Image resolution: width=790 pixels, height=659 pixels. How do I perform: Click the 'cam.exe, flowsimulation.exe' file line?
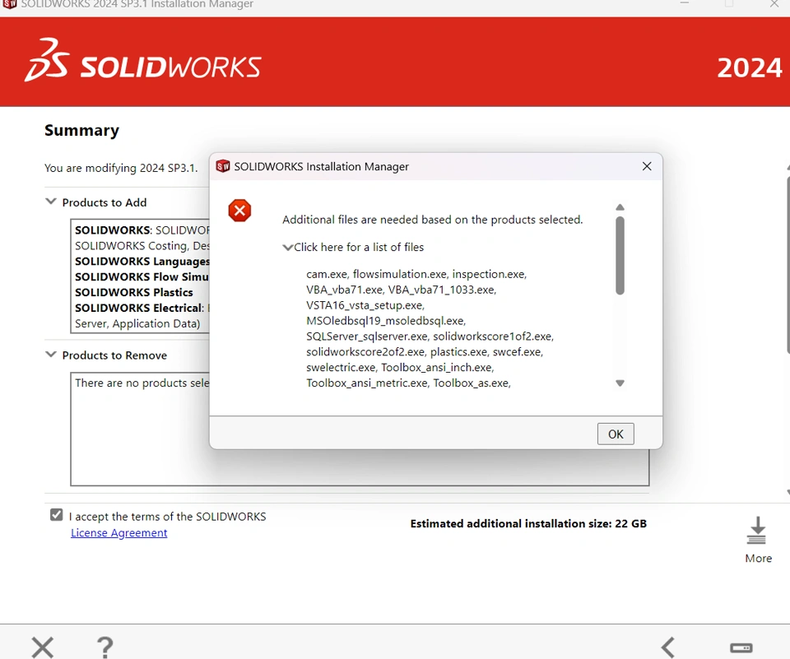pyautogui.click(x=416, y=274)
